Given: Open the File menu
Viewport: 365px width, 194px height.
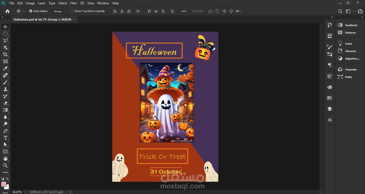Looking at the screenshot, I should pos(12,3).
